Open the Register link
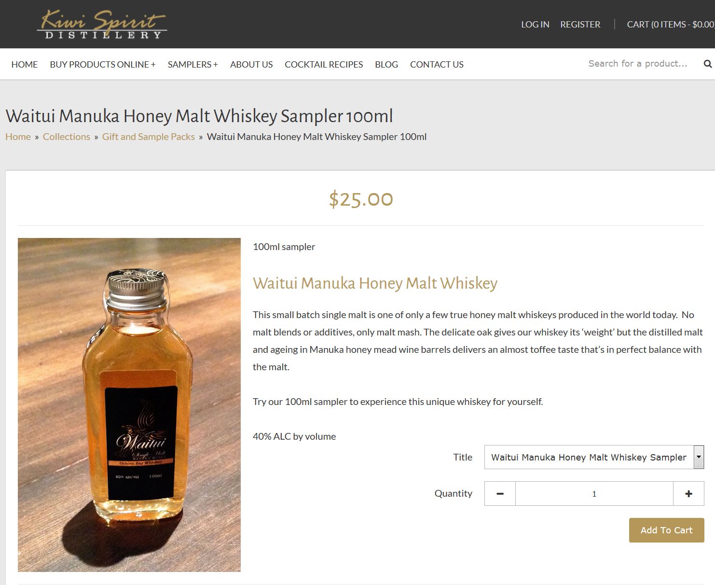This screenshot has width=715, height=585. (x=580, y=24)
